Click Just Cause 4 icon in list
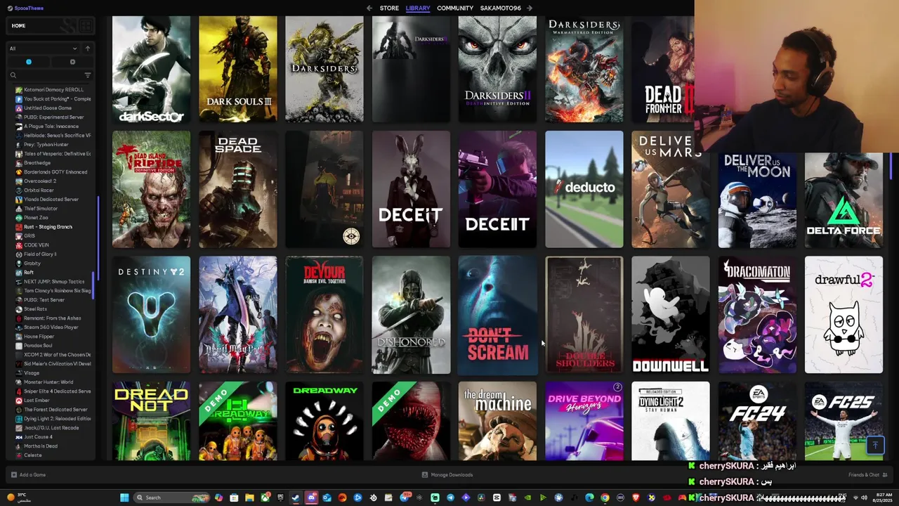Image resolution: width=899 pixels, height=506 pixels. click(x=19, y=437)
